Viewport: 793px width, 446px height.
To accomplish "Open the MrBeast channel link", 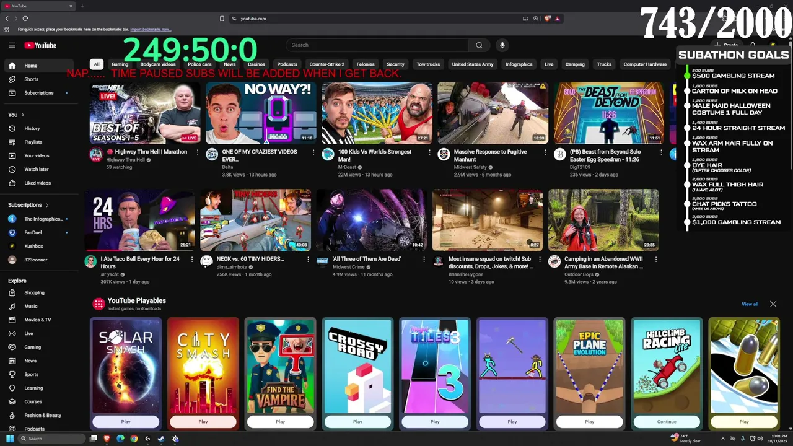I will [346, 167].
